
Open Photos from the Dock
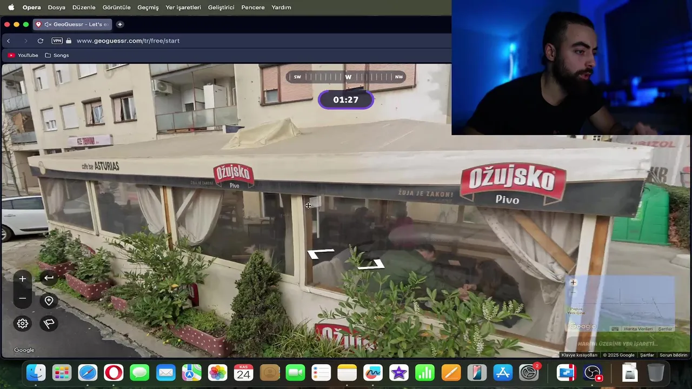[x=217, y=373]
